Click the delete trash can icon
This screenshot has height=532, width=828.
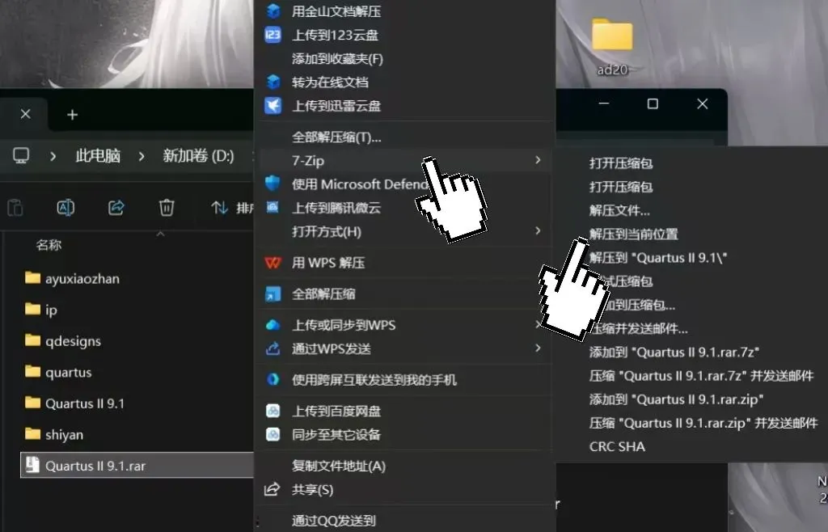(x=167, y=208)
